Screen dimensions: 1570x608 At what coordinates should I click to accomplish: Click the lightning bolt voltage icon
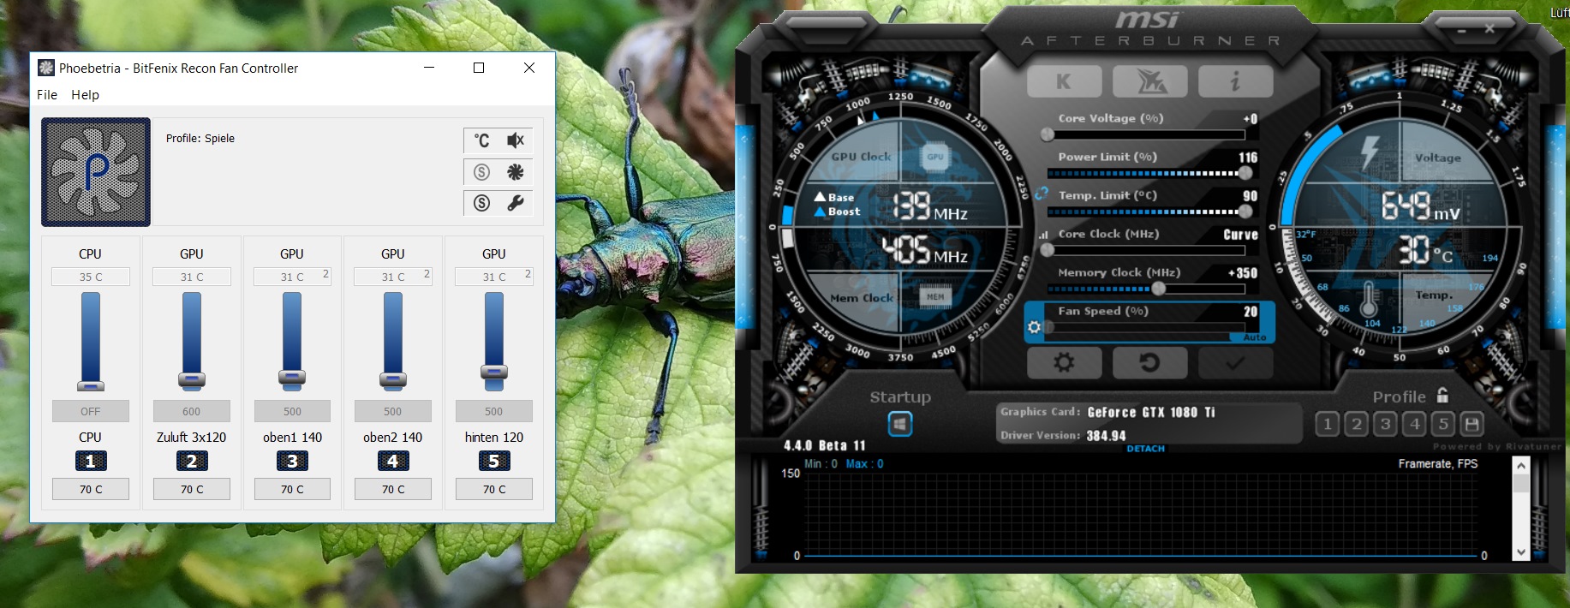tap(1370, 153)
